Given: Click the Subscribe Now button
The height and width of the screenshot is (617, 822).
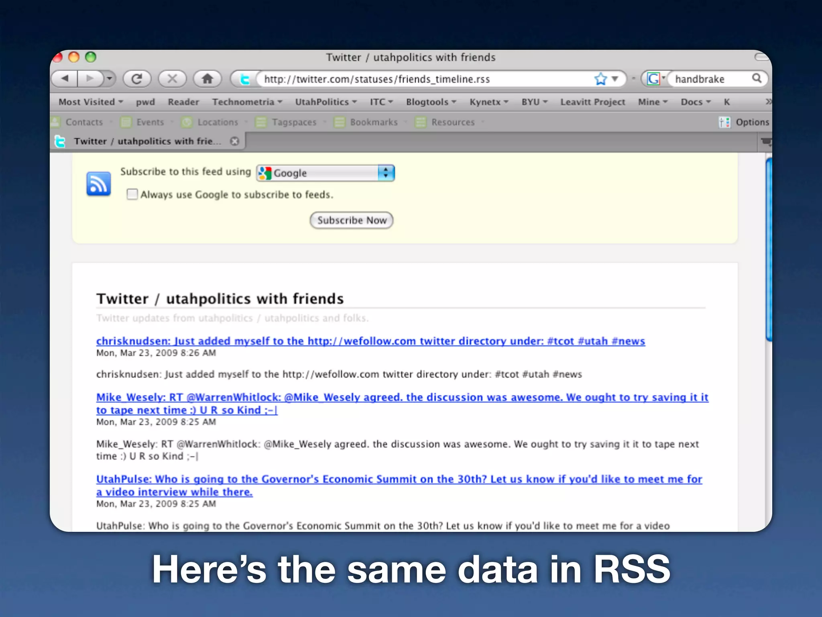Looking at the screenshot, I should (x=351, y=220).
